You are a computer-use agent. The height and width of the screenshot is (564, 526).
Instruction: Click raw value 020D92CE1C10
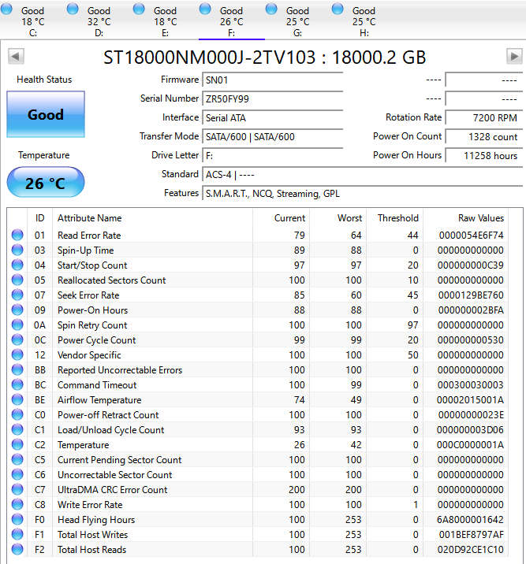(x=470, y=549)
